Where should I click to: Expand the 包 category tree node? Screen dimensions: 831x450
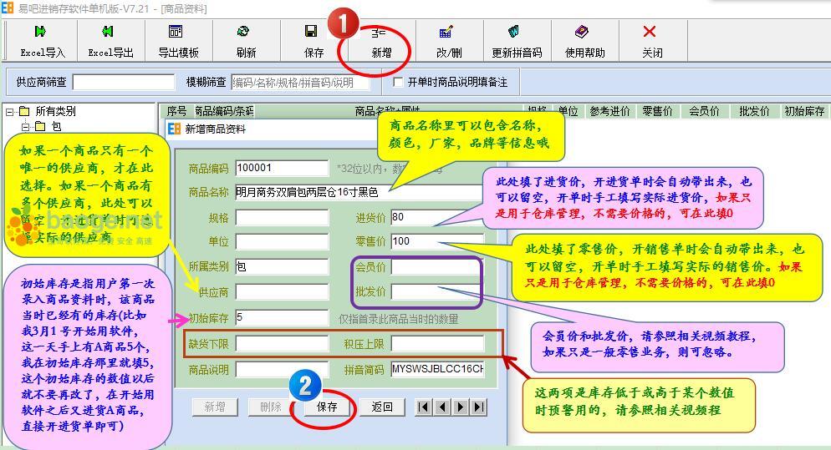pyautogui.click(x=25, y=127)
